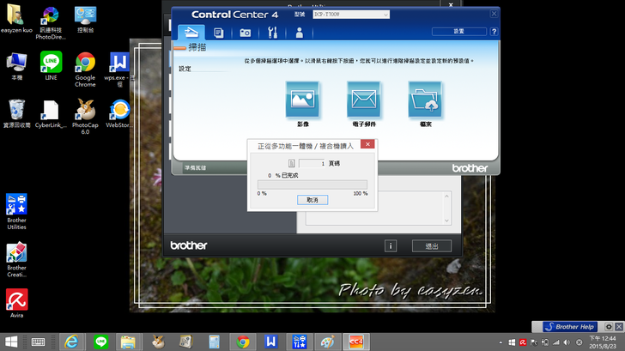This screenshot has height=351, width=625.
Task: Launch LINE from desktop shortcut
Action: pyautogui.click(x=51, y=66)
